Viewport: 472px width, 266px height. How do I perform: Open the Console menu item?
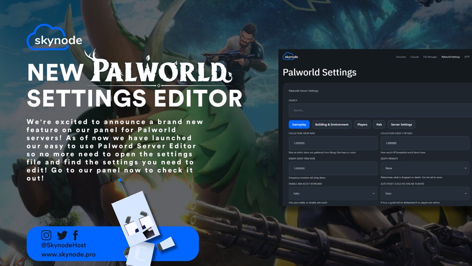pos(415,57)
